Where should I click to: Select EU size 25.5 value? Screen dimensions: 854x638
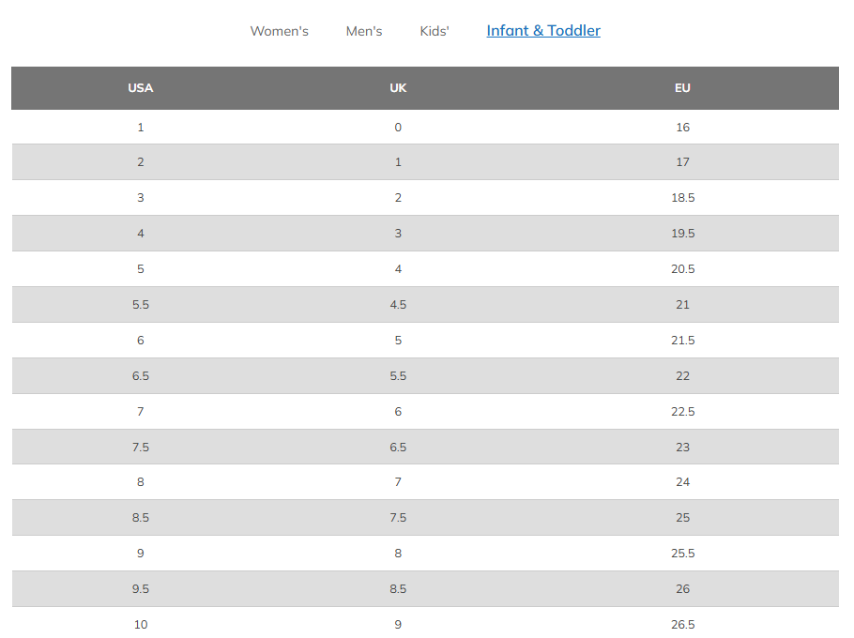coord(682,554)
